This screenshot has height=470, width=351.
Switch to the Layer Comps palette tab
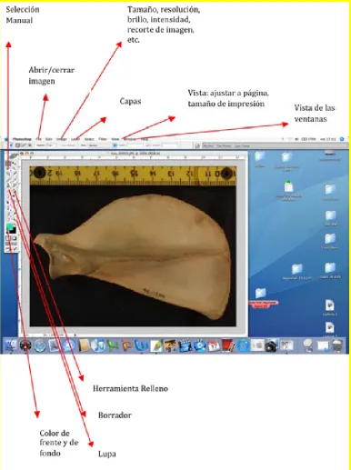coord(242,146)
